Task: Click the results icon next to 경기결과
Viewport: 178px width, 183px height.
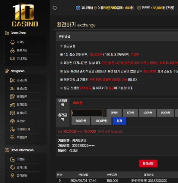Action: tap(12, 105)
